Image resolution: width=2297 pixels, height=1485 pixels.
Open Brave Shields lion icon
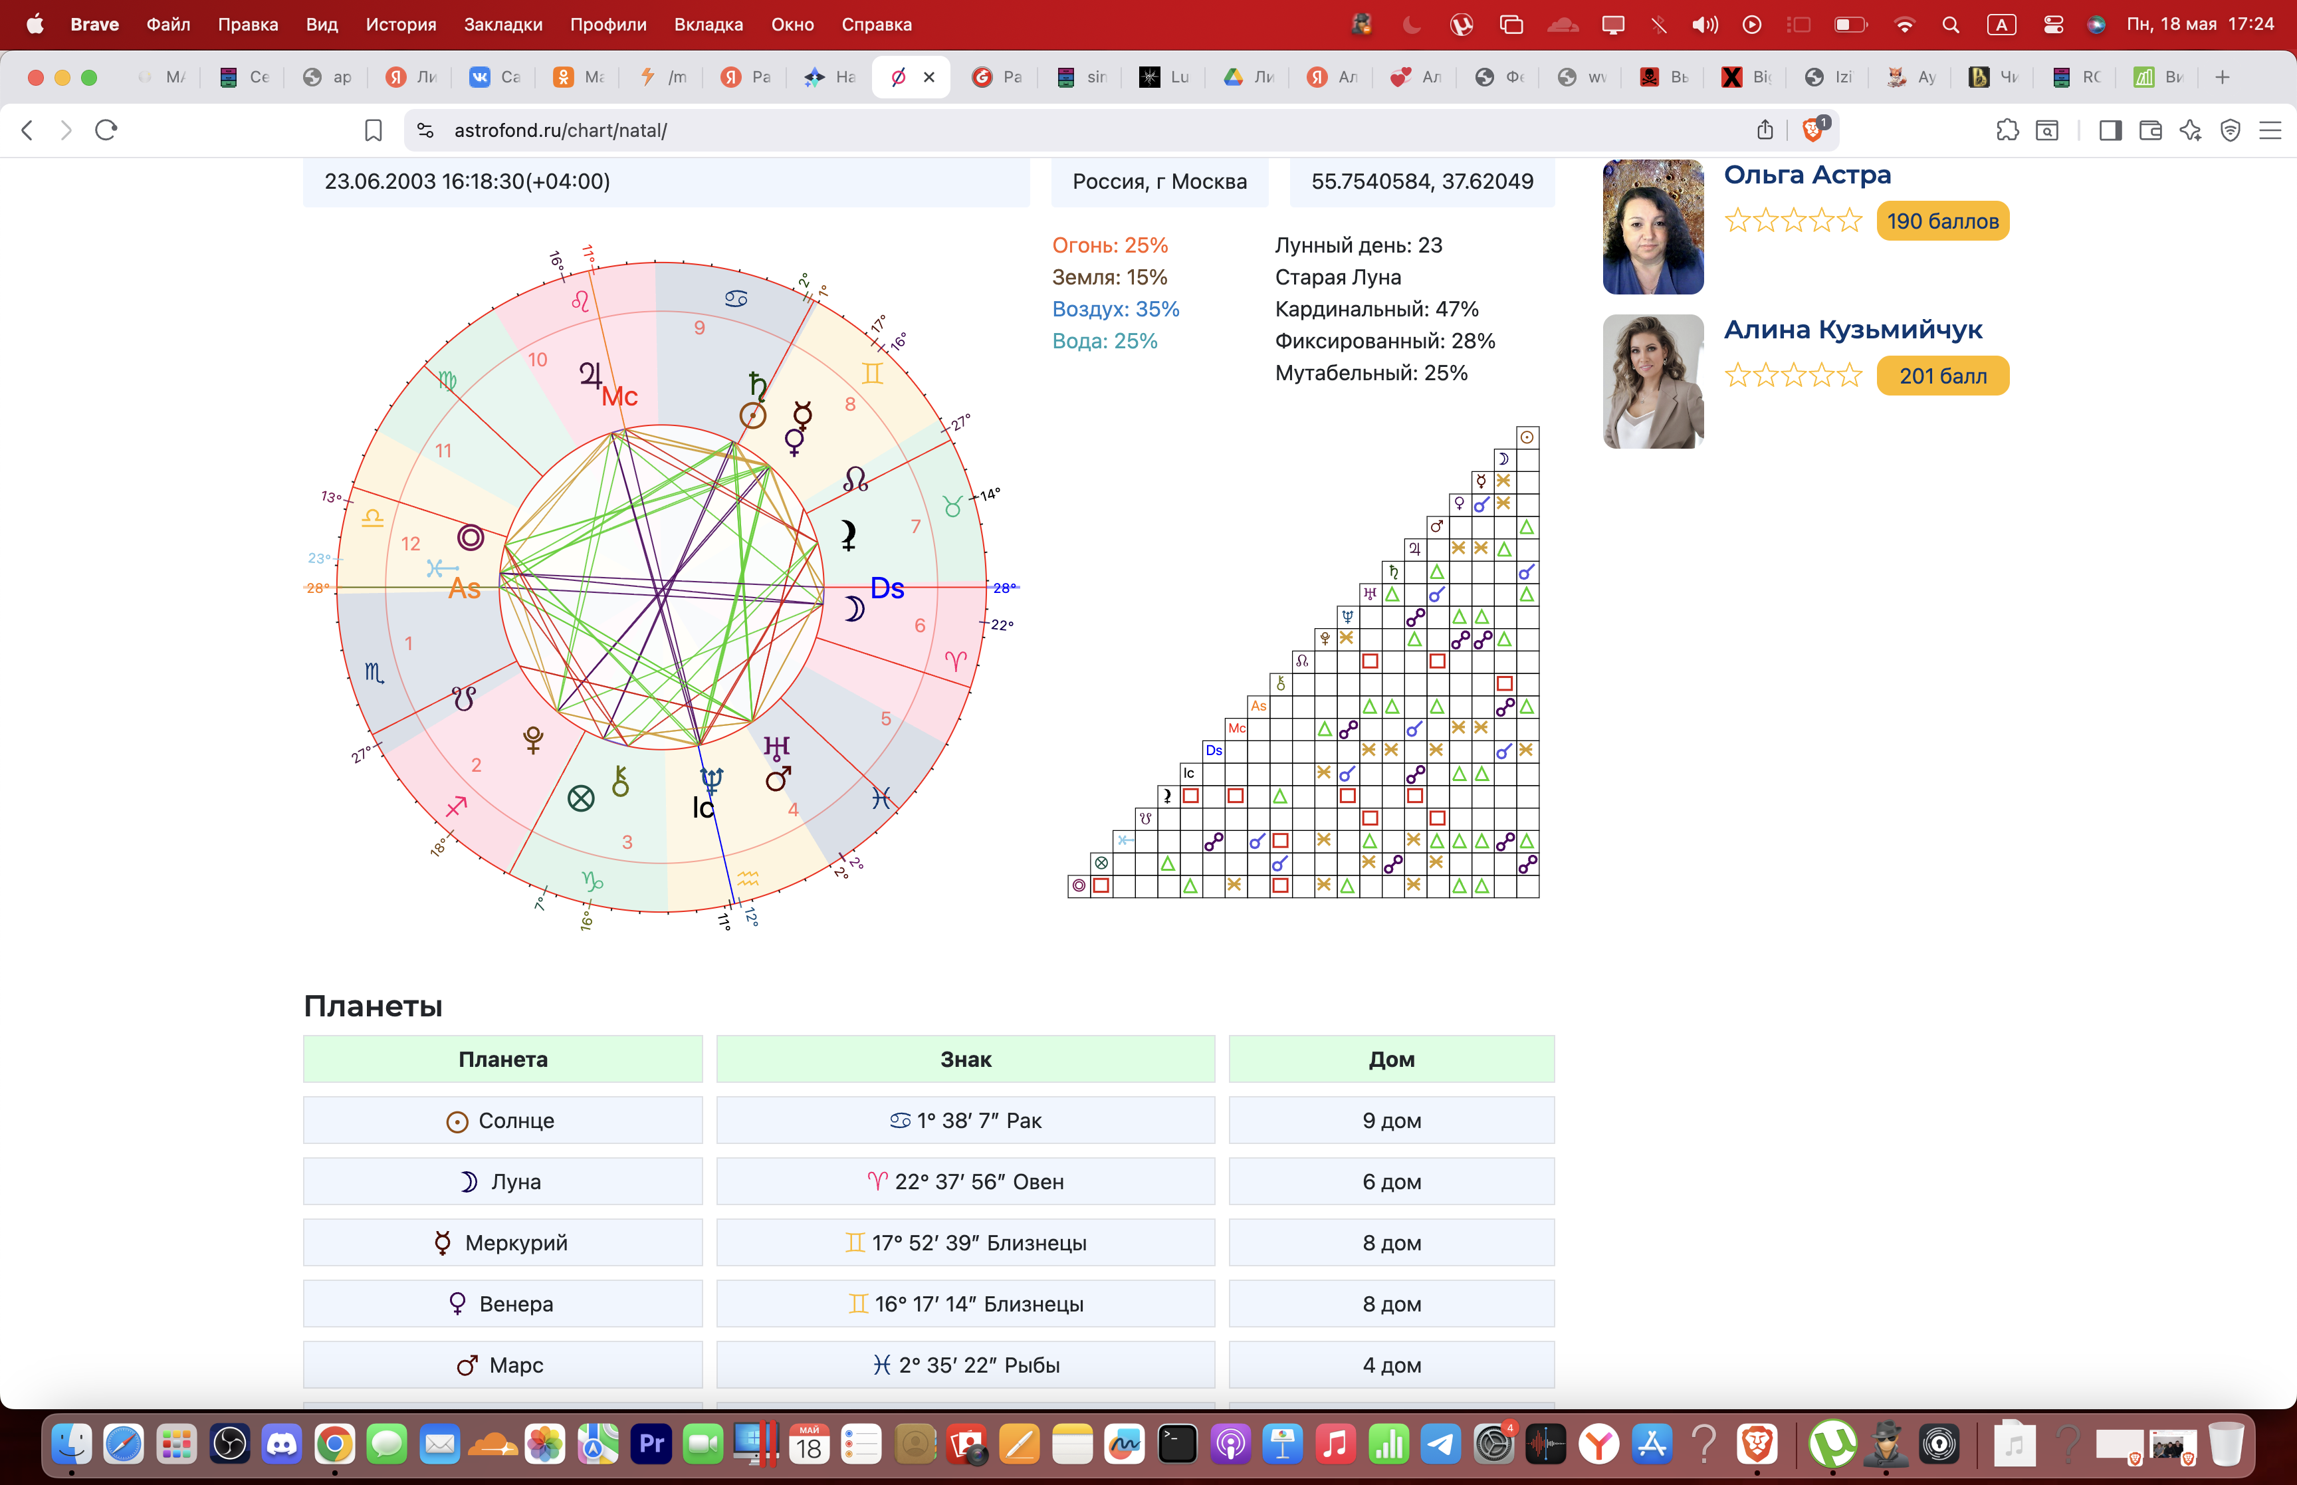(x=1813, y=129)
